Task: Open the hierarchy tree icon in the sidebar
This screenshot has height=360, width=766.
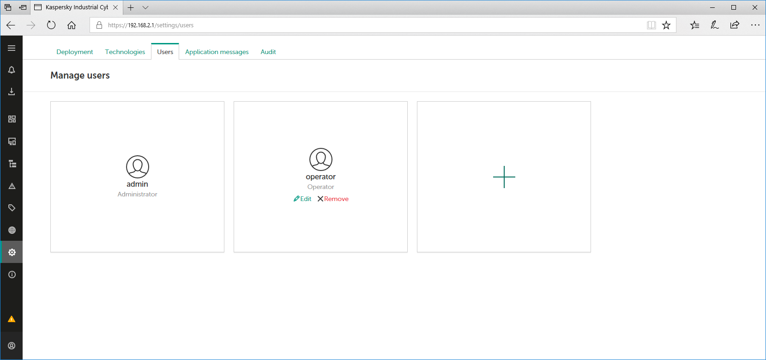Action: coord(12,164)
